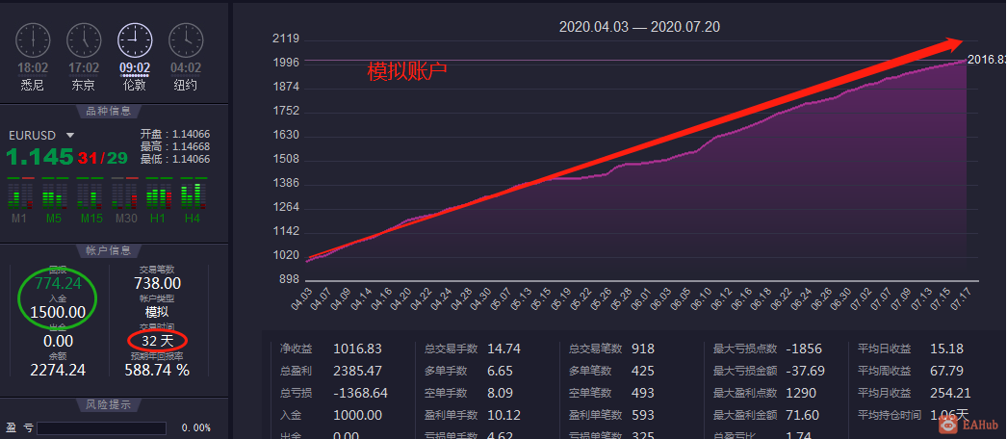Click the 品种信息 panel header
The width and height of the screenshot is (1007, 439).
click(109, 111)
